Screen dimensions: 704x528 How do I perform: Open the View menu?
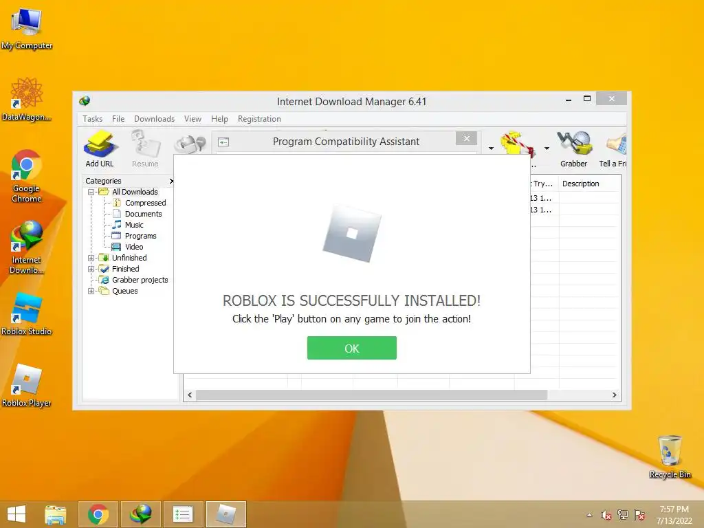(x=192, y=119)
